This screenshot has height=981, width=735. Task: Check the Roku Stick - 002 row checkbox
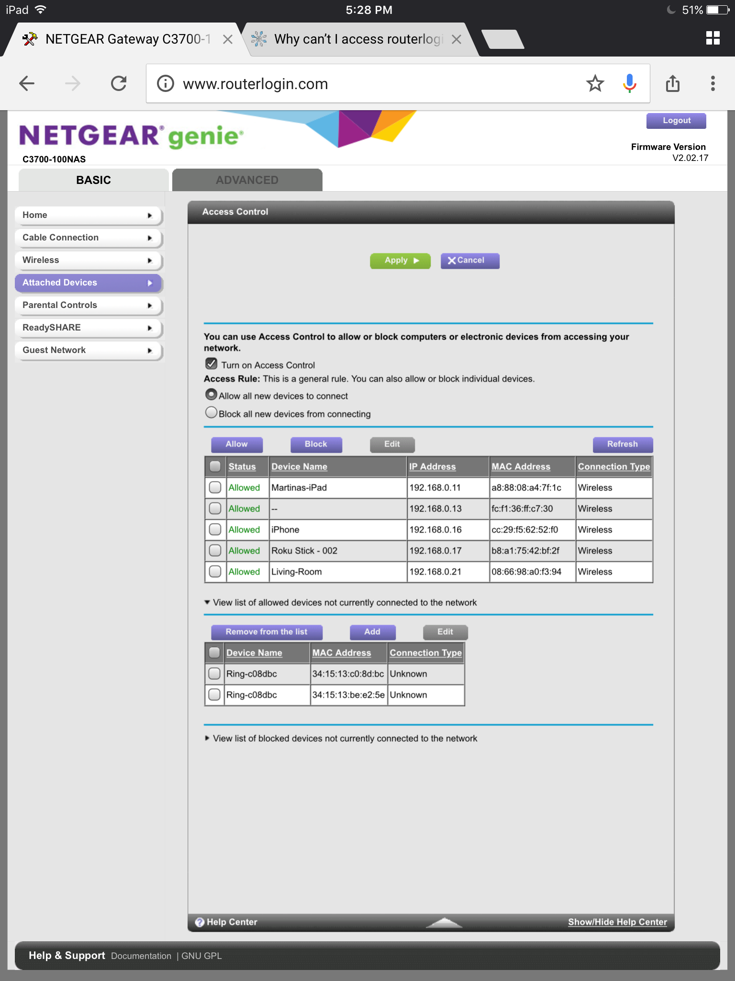coord(215,550)
